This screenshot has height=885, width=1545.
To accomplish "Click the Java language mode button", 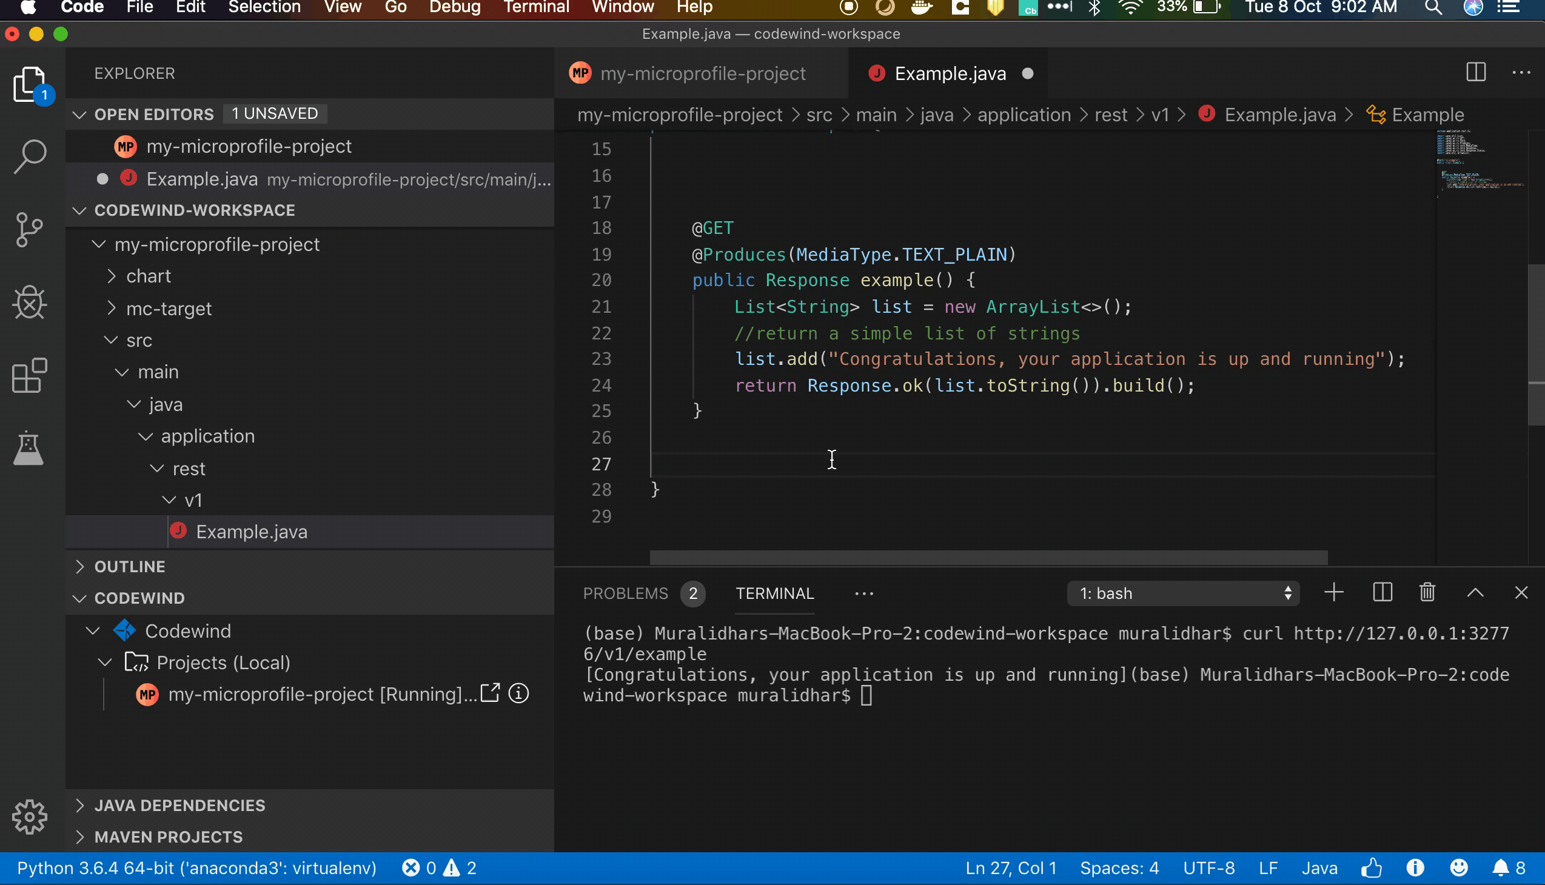I will (1319, 868).
